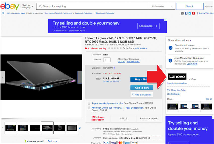Open Advanced search link
This screenshot has height=144, width=214.
pos(209,6)
